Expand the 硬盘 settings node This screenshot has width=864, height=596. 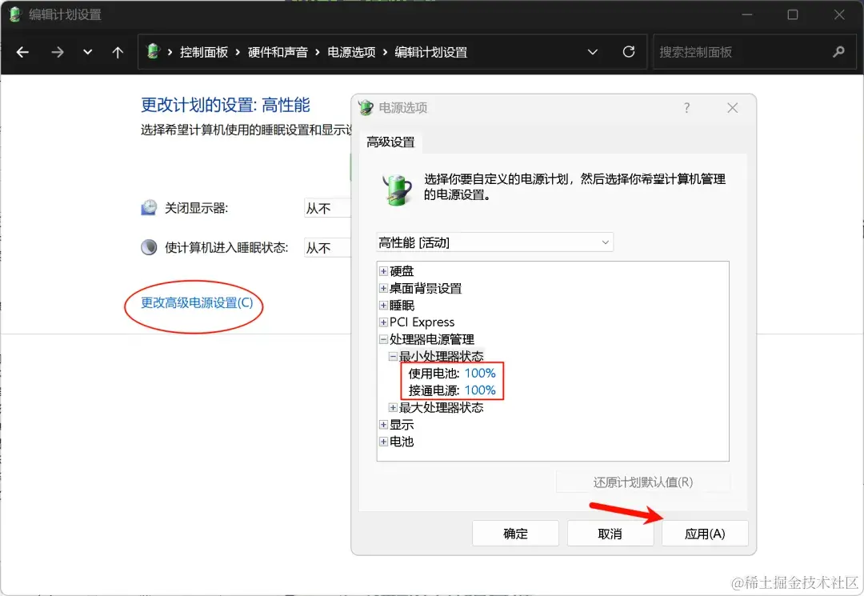point(383,270)
